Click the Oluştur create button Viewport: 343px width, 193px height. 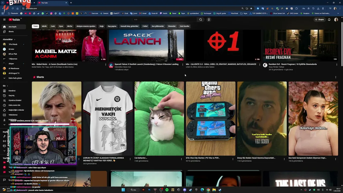(x=319, y=20)
